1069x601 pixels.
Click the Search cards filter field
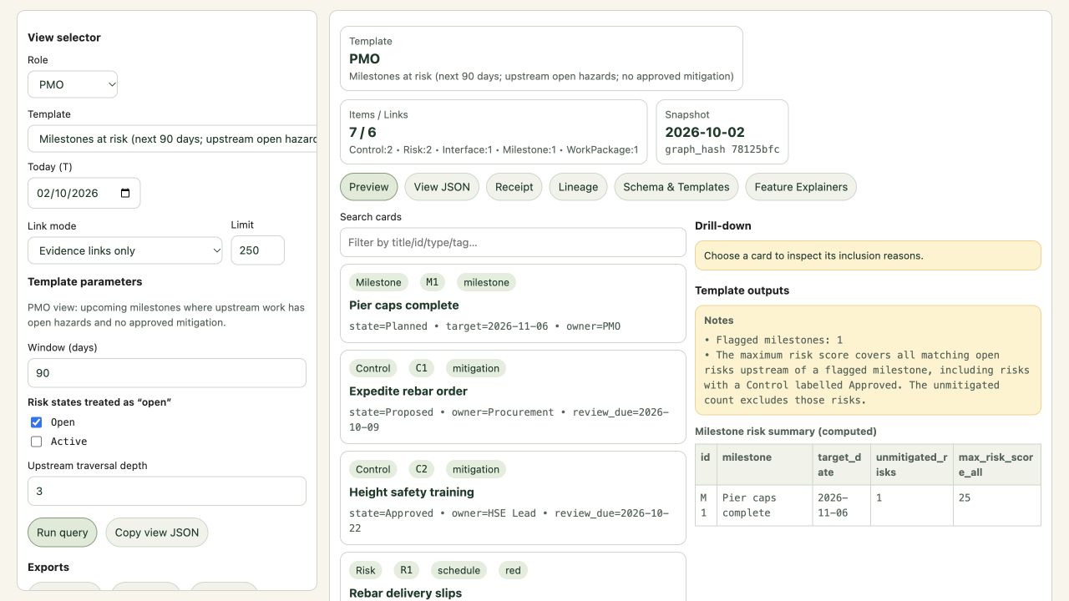(x=513, y=243)
